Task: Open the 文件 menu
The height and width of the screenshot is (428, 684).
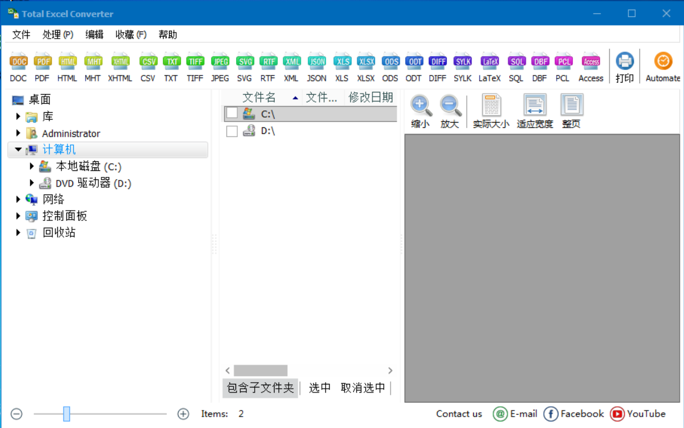Action: pos(21,34)
